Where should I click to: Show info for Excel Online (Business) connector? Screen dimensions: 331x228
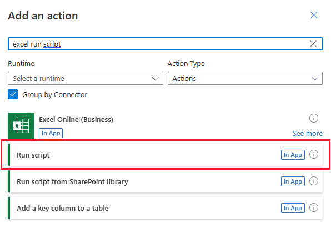[314, 118]
